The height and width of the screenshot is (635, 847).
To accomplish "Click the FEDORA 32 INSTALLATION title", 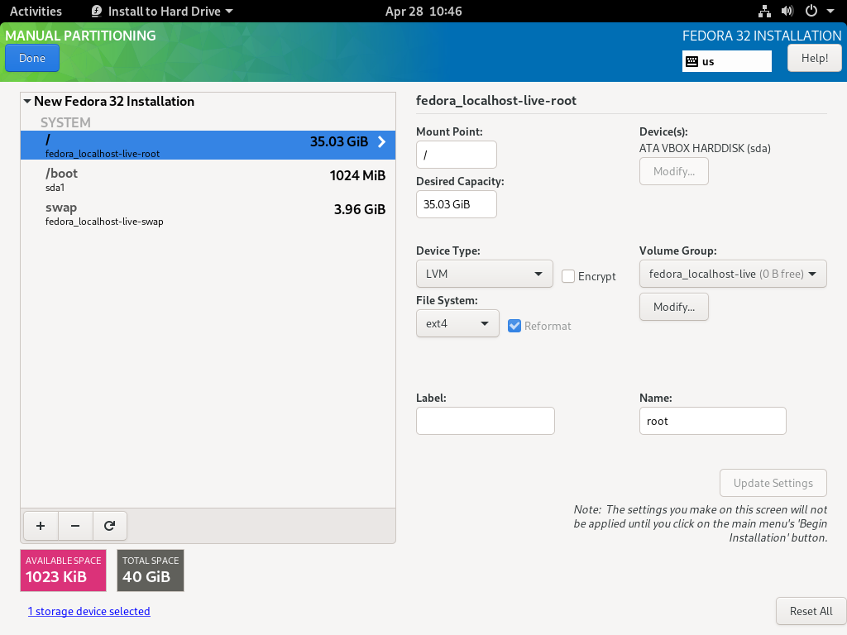I will (x=762, y=36).
